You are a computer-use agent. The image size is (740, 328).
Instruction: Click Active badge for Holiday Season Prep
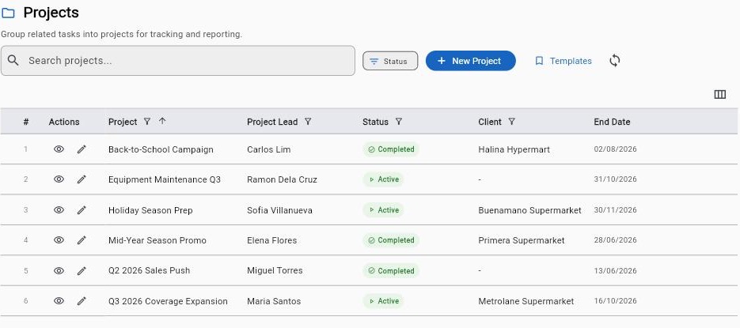[x=383, y=210]
